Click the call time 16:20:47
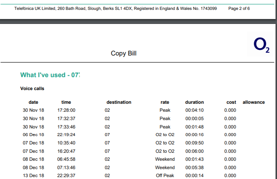 [x=66, y=151]
